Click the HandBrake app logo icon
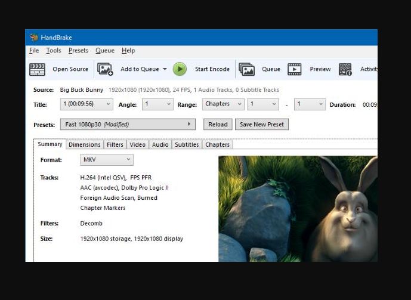The height and width of the screenshot is (300, 411). (34, 38)
